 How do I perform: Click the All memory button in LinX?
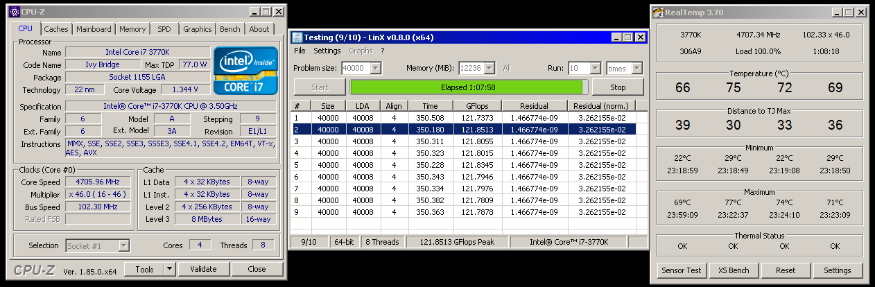tap(507, 68)
